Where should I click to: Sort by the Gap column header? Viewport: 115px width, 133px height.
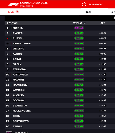click(x=103, y=23)
